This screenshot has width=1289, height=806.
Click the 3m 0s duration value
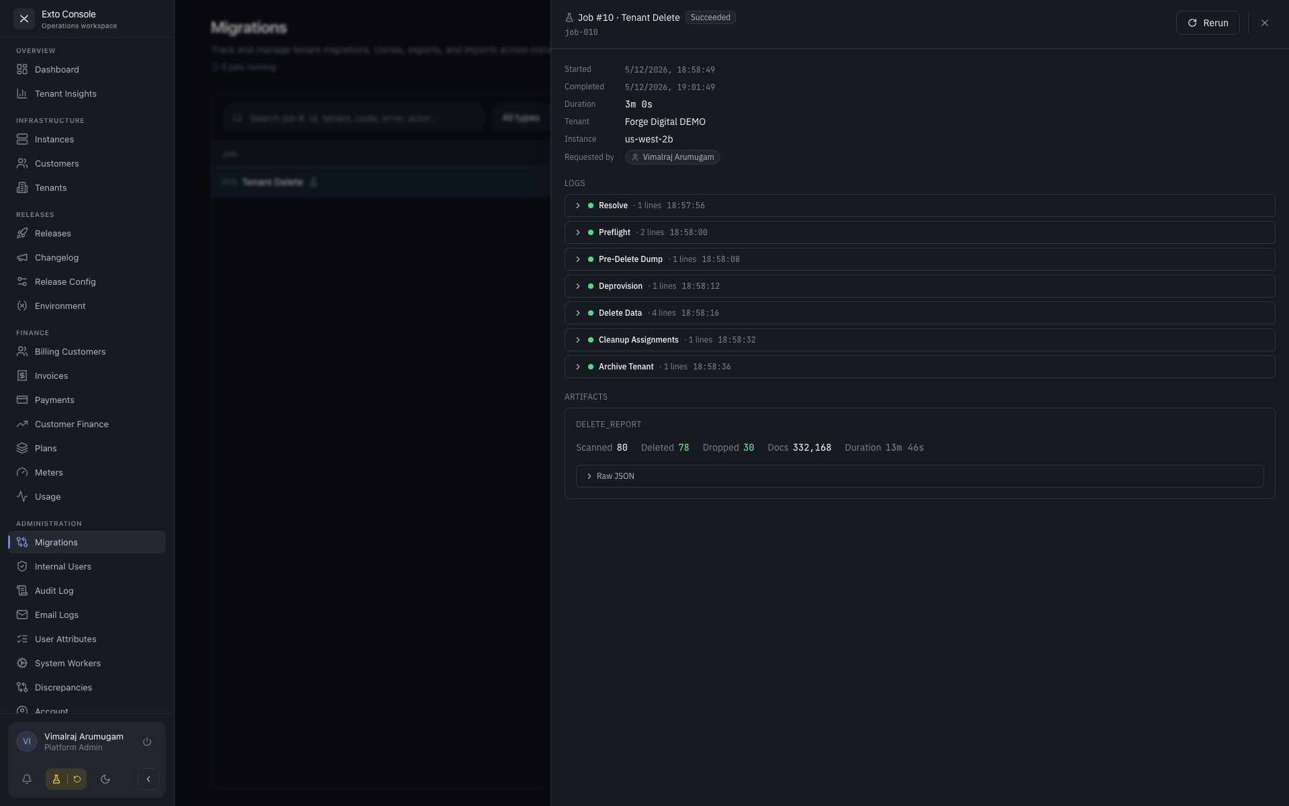coord(638,104)
